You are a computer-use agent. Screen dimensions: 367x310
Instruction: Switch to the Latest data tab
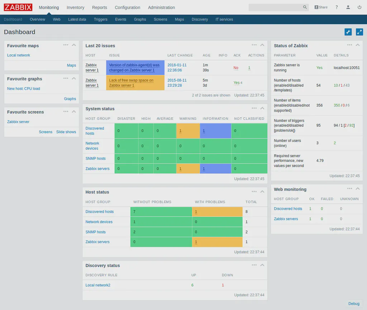(x=77, y=19)
